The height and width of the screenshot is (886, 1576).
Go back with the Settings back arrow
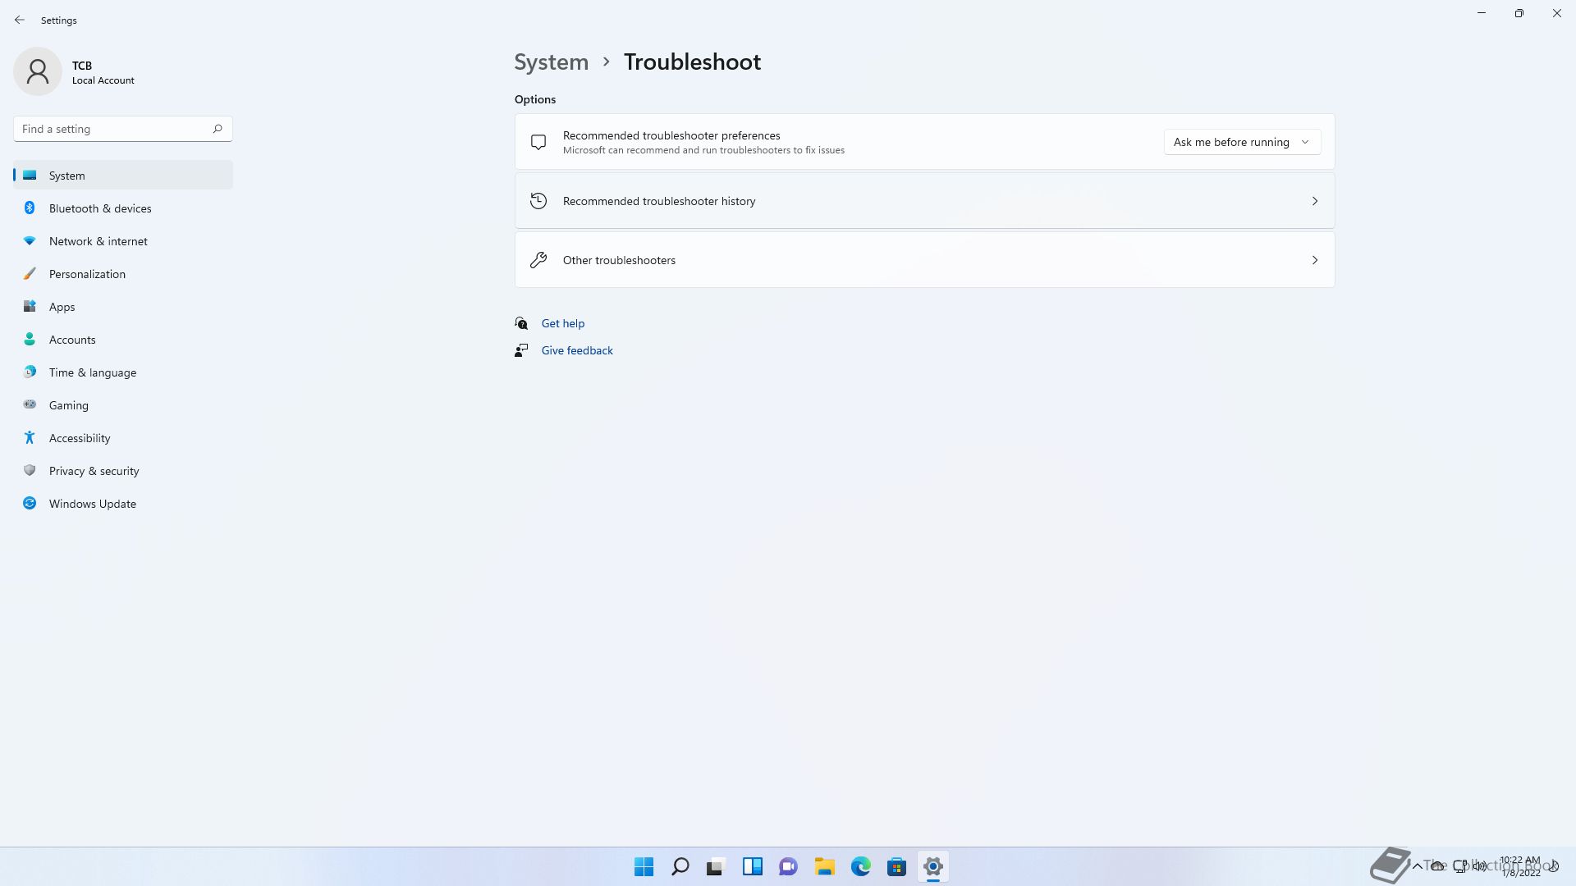tap(20, 20)
